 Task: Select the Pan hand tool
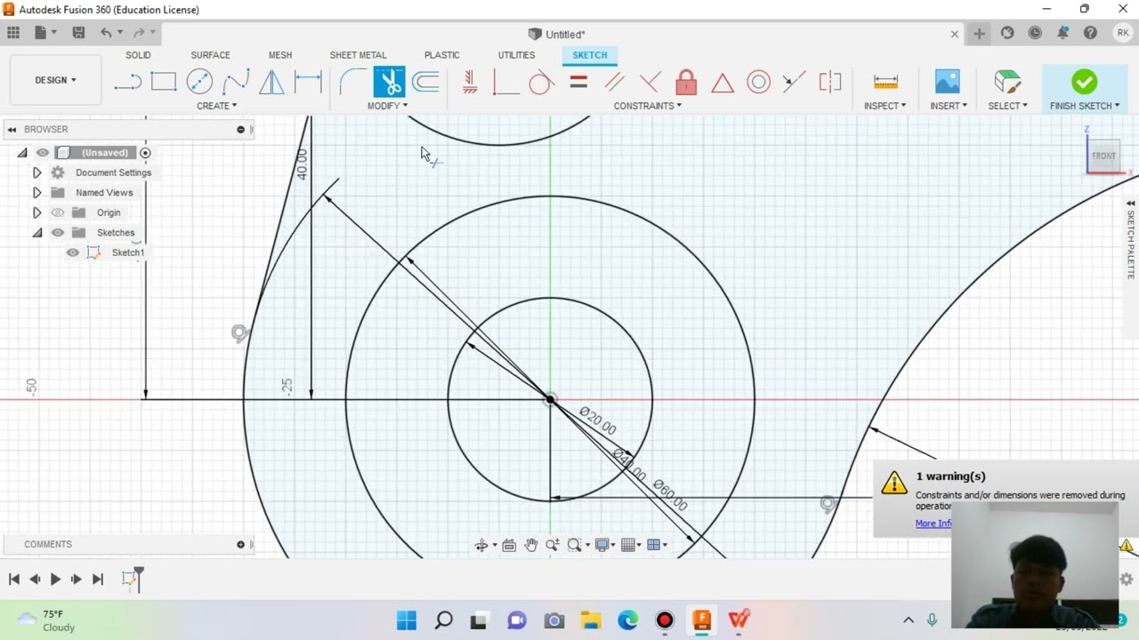[x=531, y=545]
